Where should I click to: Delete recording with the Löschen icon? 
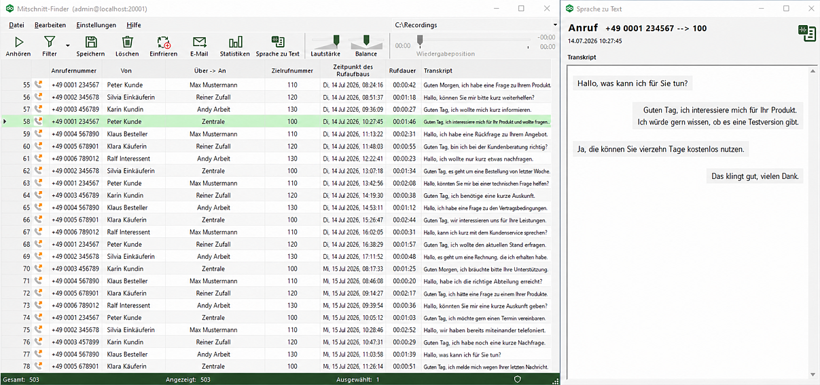point(127,46)
